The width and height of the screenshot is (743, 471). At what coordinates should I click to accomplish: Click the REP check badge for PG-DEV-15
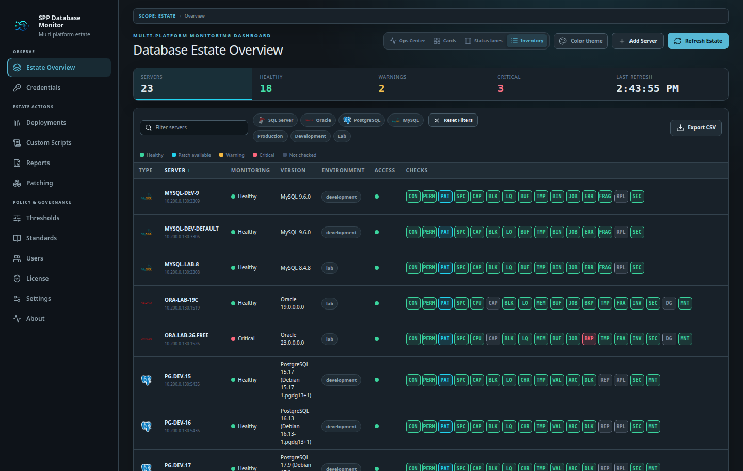tap(605, 380)
